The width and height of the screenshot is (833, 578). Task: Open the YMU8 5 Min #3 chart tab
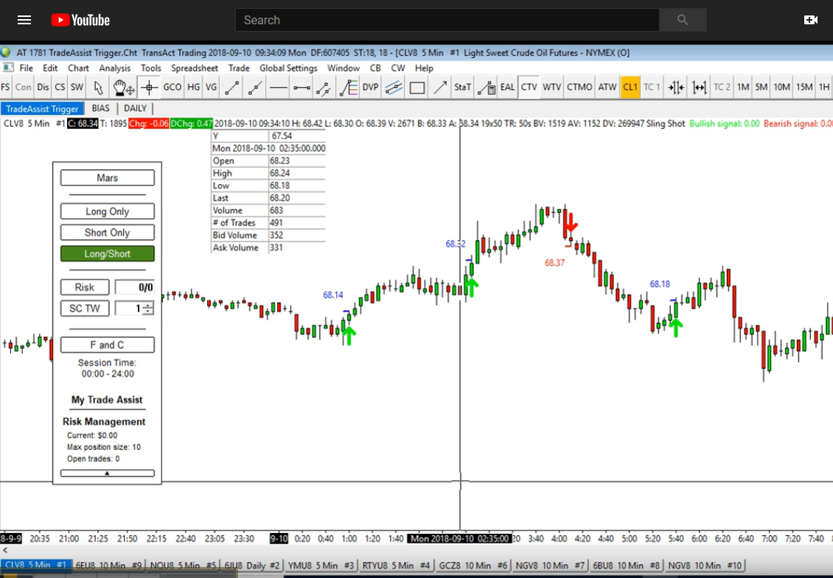tap(319, 565)
